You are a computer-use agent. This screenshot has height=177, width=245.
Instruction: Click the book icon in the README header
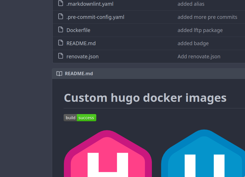pos(59,73)
